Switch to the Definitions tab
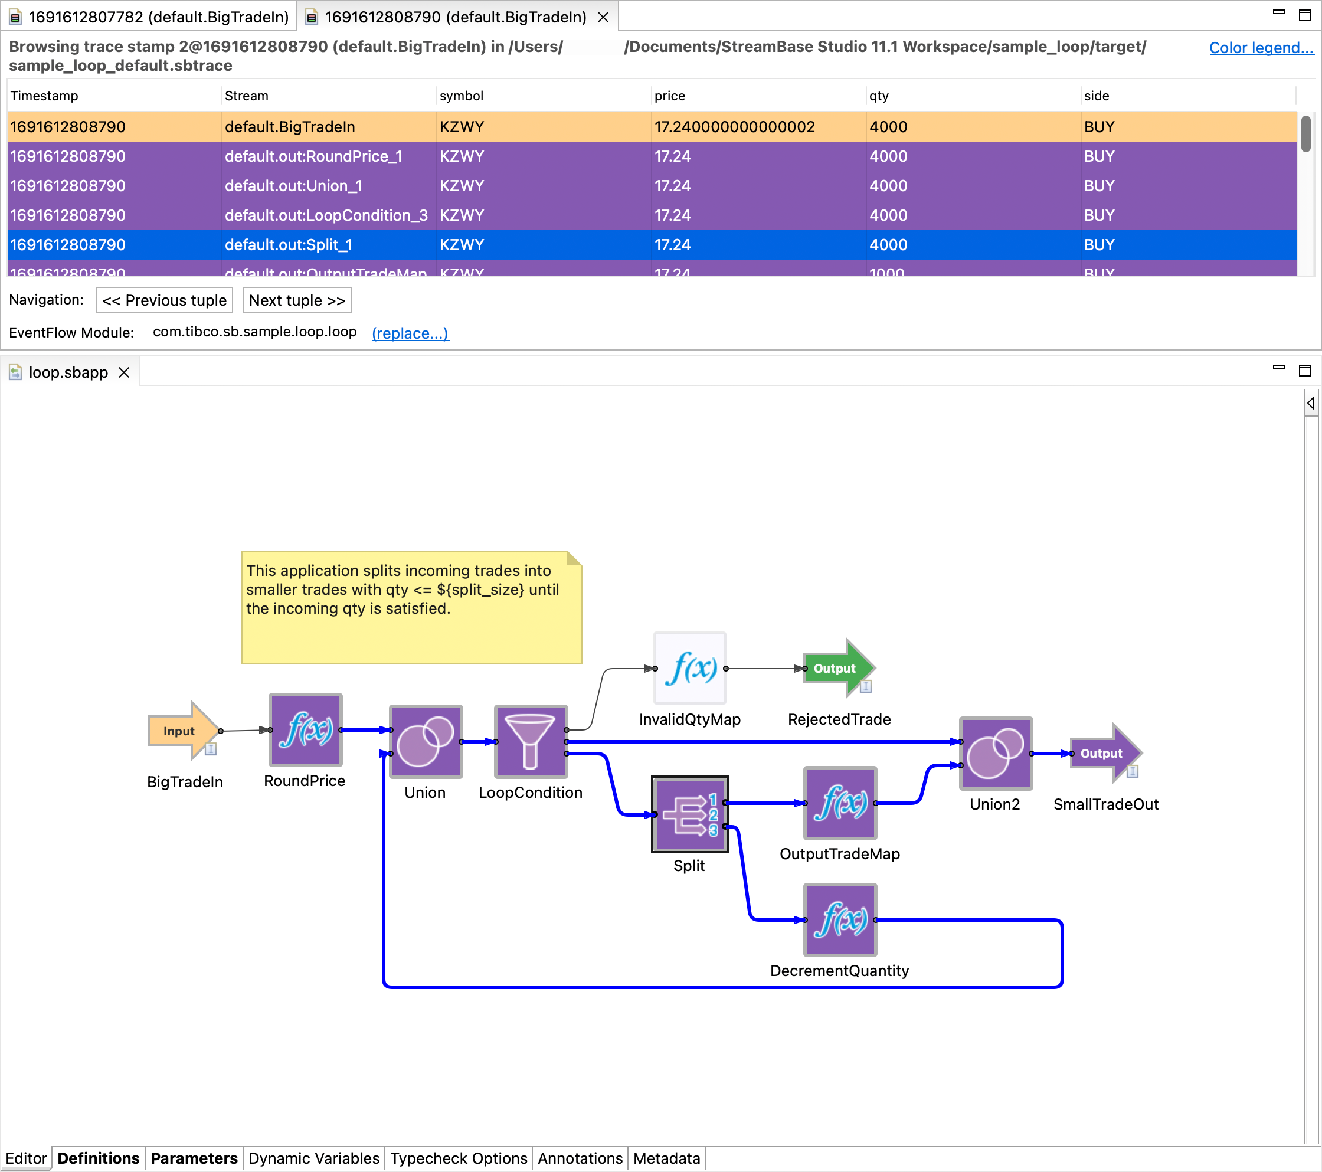 (x=99, y=1158)
